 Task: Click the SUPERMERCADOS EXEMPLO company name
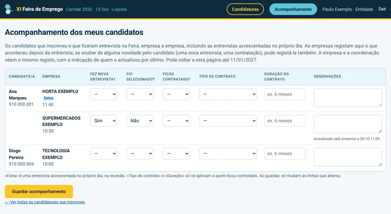(x=61, y=121)
